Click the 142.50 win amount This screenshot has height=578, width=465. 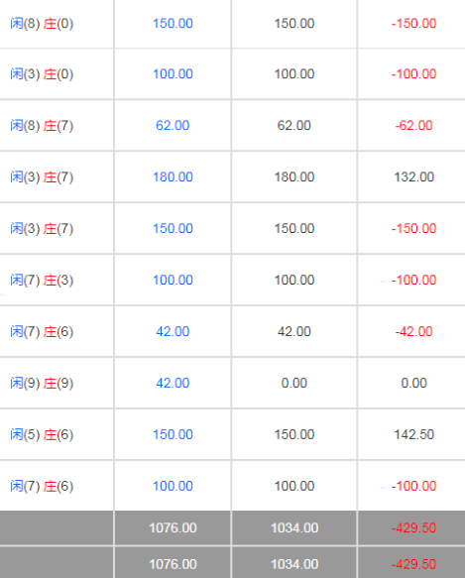click(x=413, y=434)
